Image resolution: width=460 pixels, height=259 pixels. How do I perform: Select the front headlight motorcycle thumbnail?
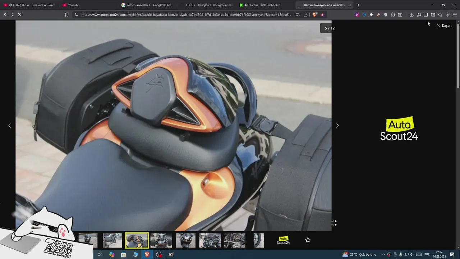(186, 240)
